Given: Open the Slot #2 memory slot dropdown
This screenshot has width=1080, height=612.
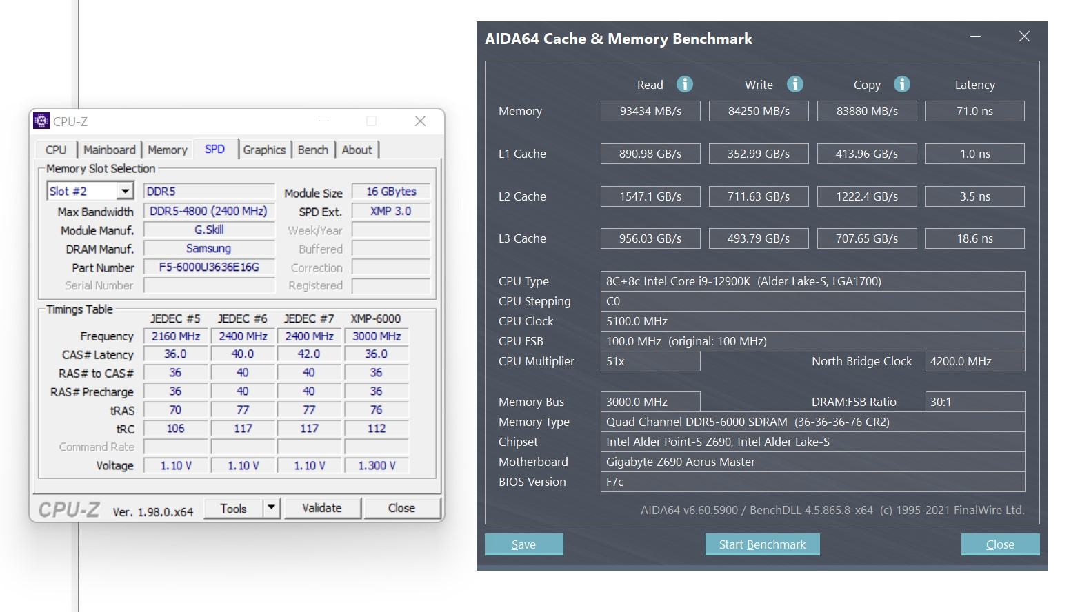Looking at the screenshot, I should [x=125, y=191].
